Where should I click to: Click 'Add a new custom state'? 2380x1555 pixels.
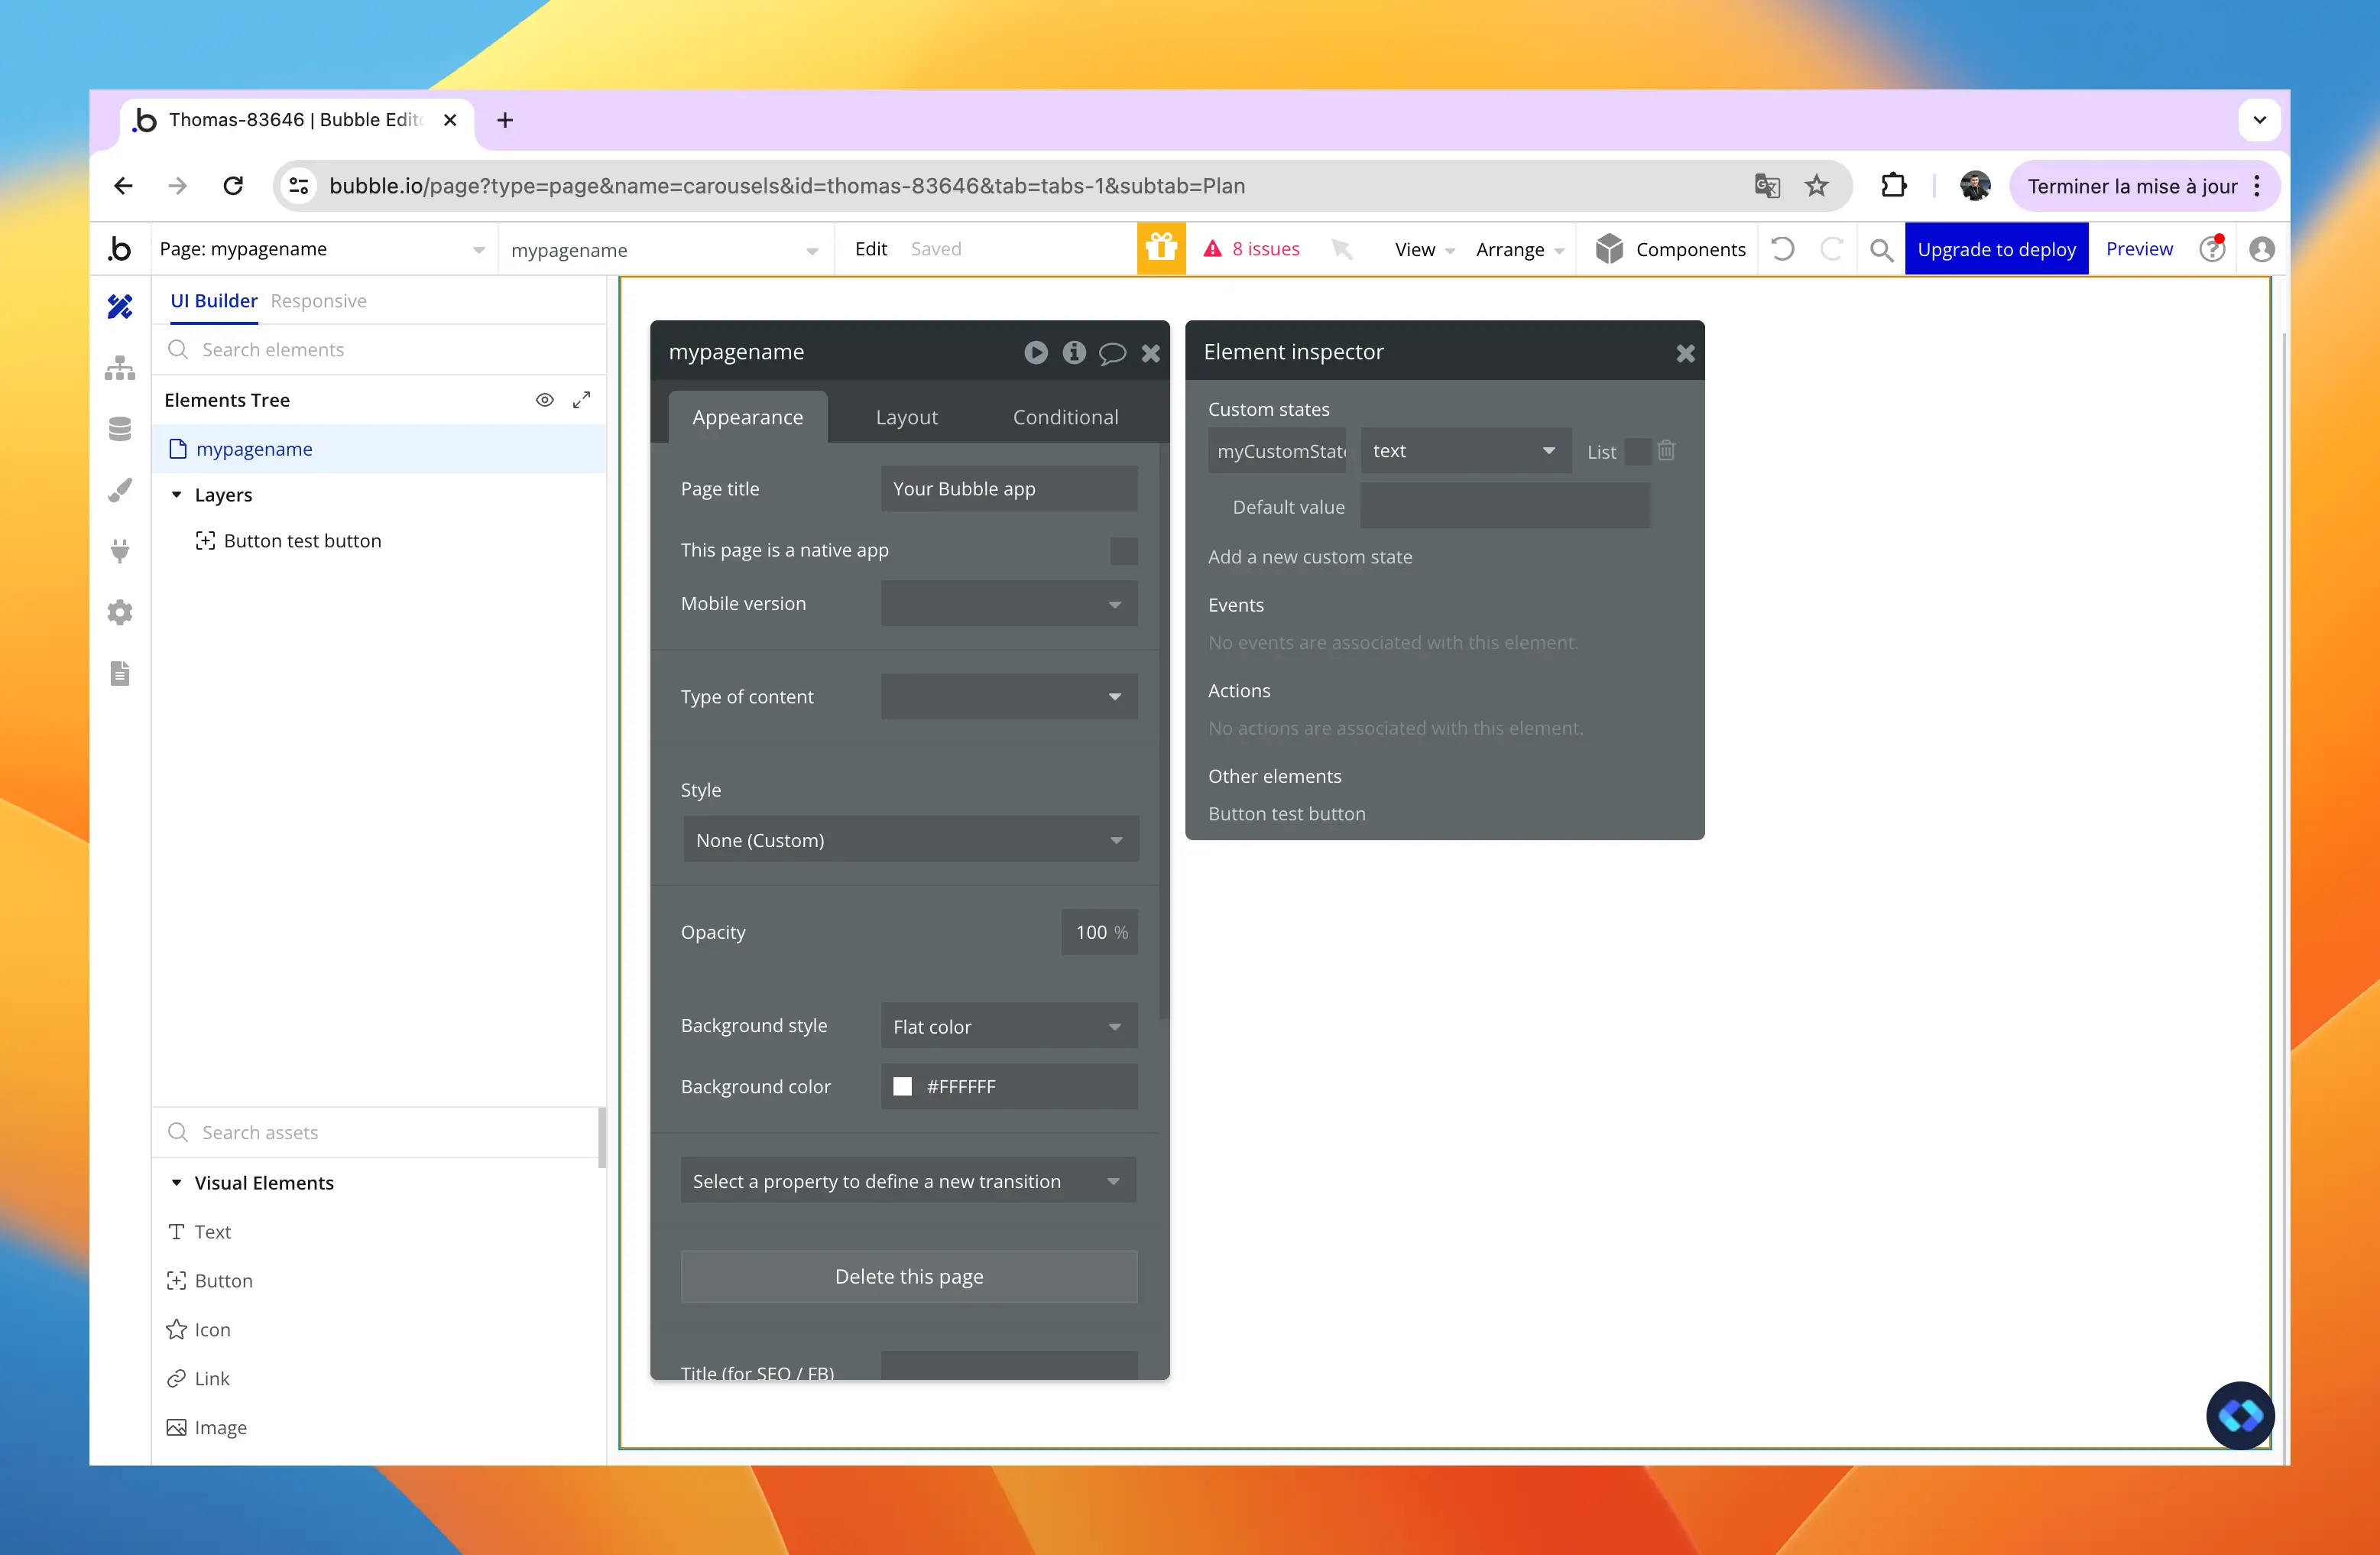[1310, 556]
